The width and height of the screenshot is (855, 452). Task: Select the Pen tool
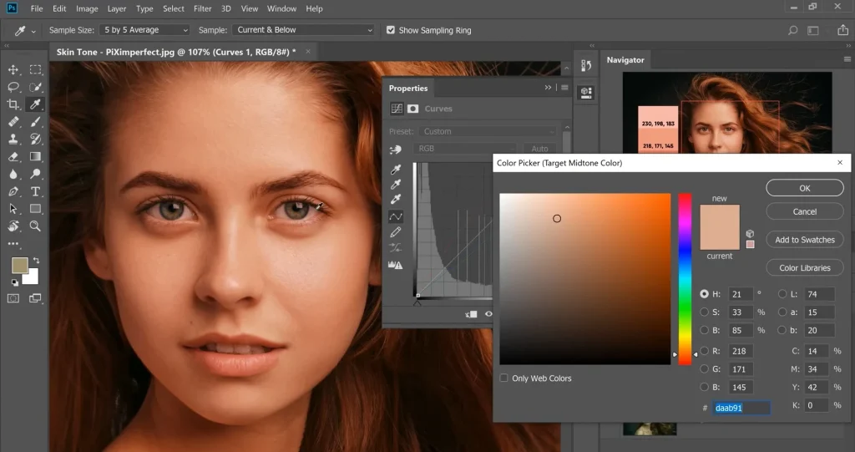[x=13, y=191]
